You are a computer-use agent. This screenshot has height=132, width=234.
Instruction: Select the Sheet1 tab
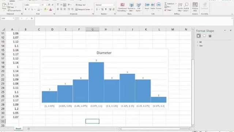click(18, 129)
